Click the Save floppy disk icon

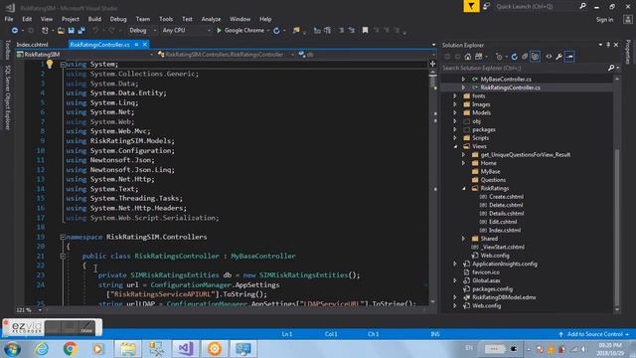72,31
